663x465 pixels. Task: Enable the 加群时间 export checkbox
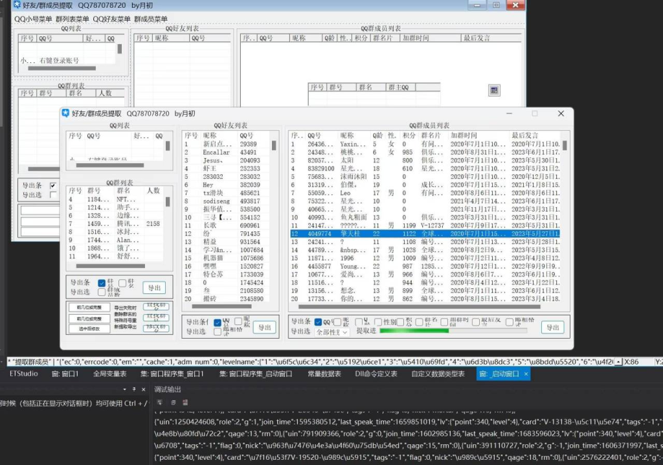tap(444, 322)
